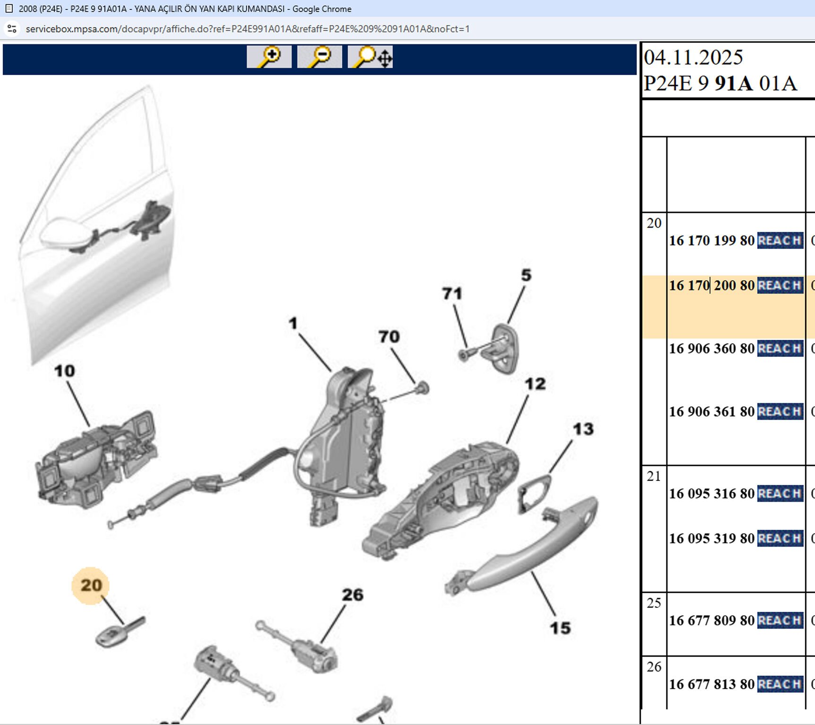Click the zoom in magnifier icon
Image resolution: width=815 pixels, height=725 pixels.
click(x=269, y=57)
